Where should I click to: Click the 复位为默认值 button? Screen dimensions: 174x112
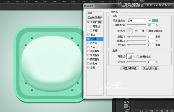[x=150, y=68]
